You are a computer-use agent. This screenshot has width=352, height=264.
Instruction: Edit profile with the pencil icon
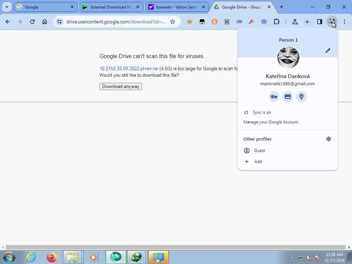click(328, 51)
